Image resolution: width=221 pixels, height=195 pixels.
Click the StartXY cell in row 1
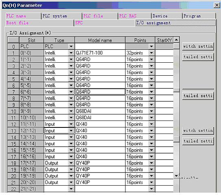click(x=164, y=53)
